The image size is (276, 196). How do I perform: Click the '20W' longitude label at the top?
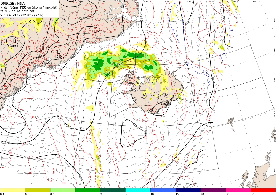(x=146, y=1)
